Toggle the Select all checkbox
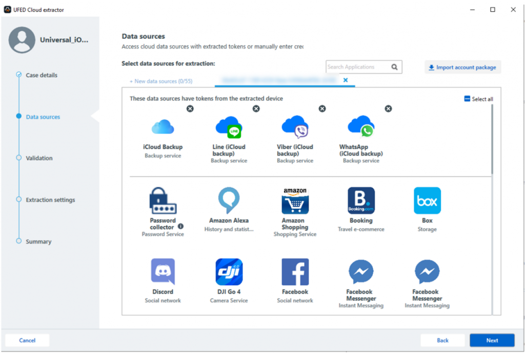 pos(467,99)
